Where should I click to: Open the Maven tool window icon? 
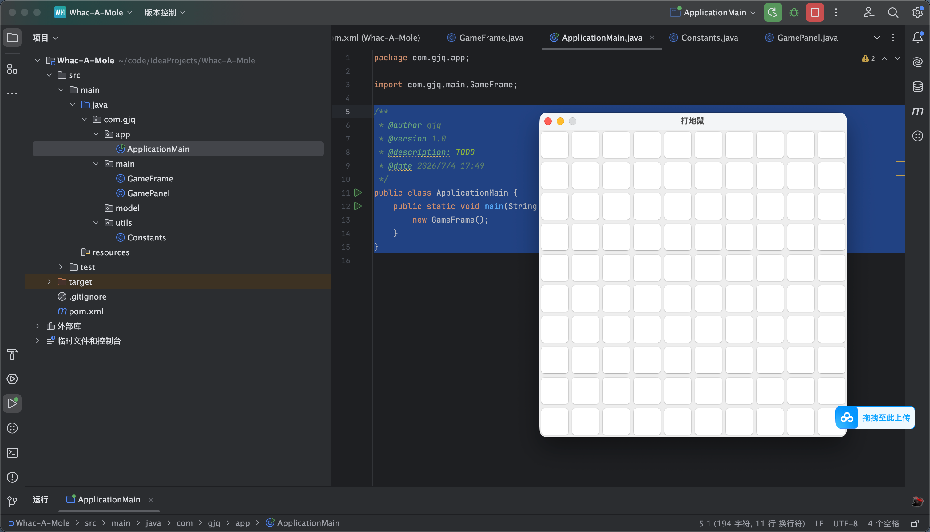click(917, 111)
